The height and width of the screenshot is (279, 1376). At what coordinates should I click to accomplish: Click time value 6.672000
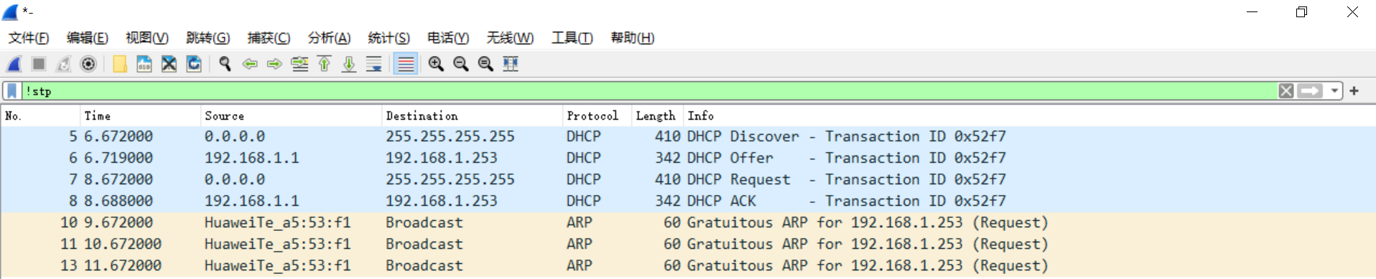[118, 136]
